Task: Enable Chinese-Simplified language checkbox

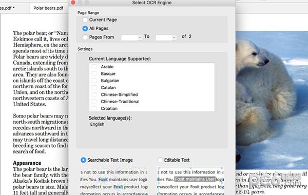Action: [x=94, y=94]
